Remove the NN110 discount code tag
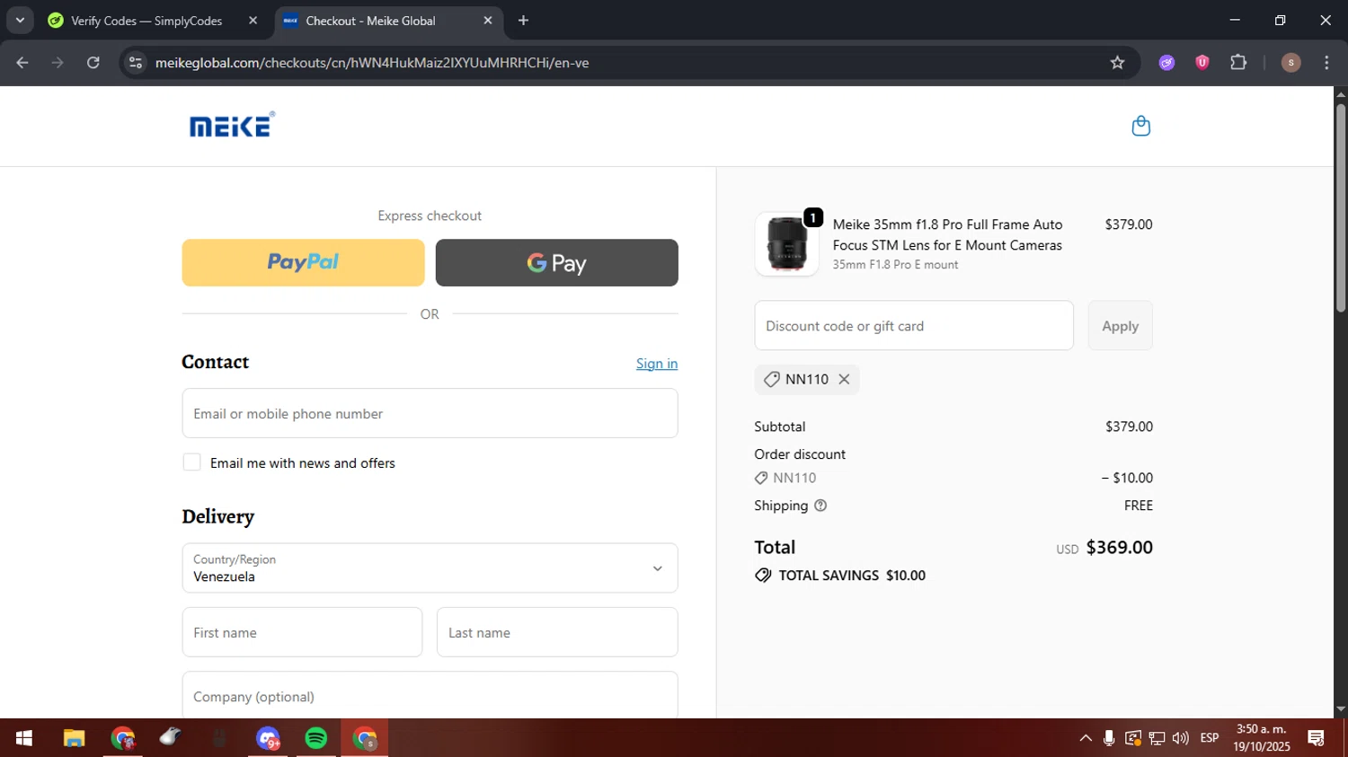 click(844, 379)
